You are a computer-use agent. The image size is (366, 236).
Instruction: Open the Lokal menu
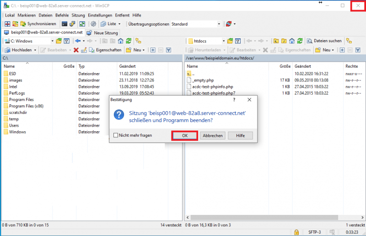[x=10, y=16]
